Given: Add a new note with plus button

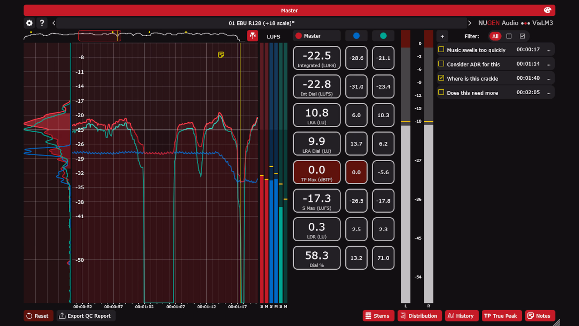Looking at the screenshot, I should [x=442, y=36].
